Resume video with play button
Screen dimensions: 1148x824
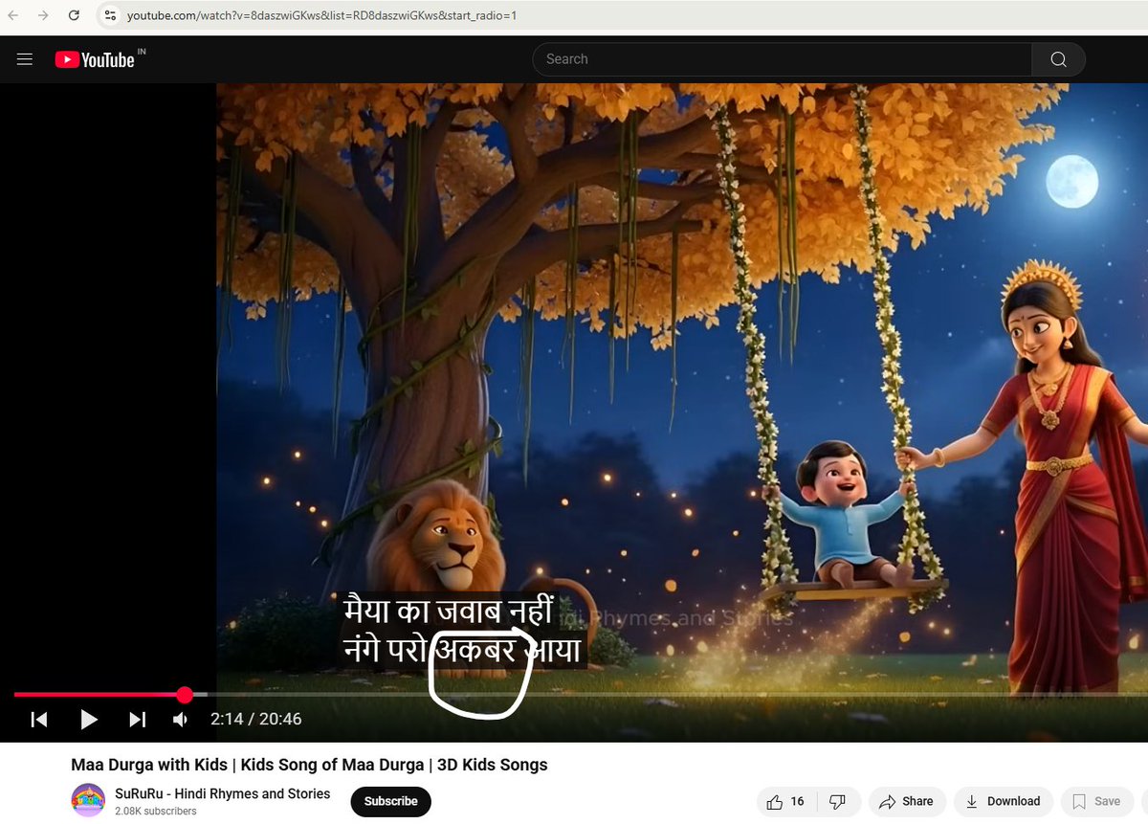point(88,720)
